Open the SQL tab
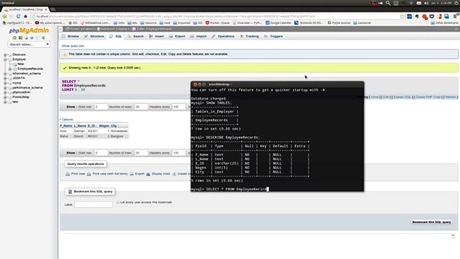460x259 pixels. click(x=116, y=36)
